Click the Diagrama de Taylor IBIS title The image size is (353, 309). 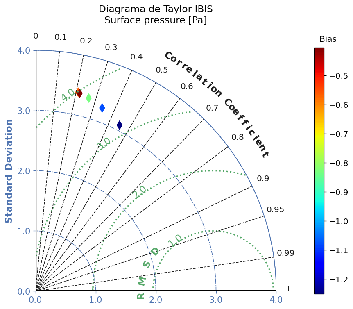pyautogui.click(x=156, y=9)
